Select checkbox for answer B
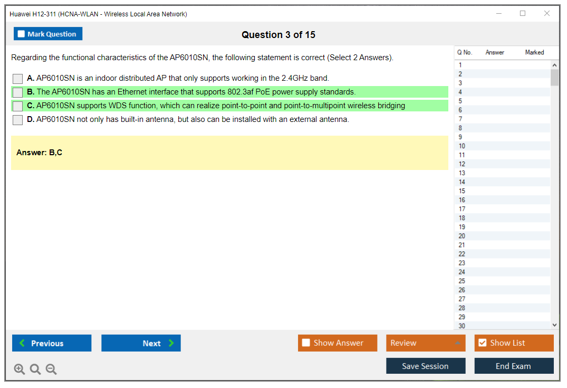567x388 pixels. [x=18, y=92]
